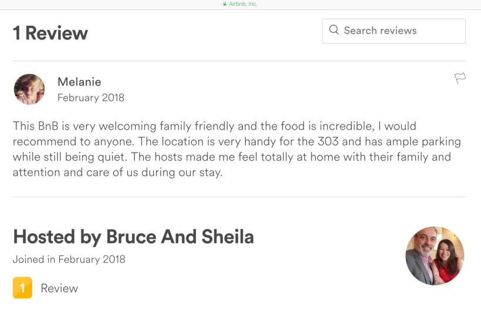This screenshot has width=481, height=310.
Task: Click the divider line above Melanie's review
Action: (239, 61)
